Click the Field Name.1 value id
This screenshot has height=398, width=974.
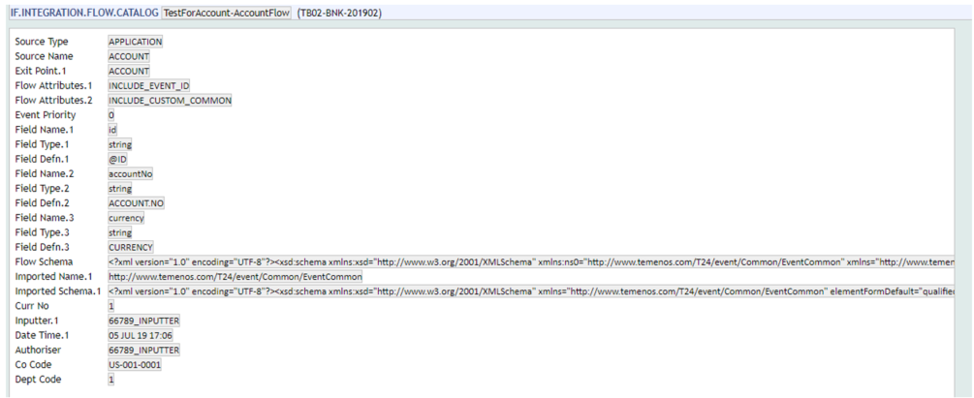tap(112, 129)
